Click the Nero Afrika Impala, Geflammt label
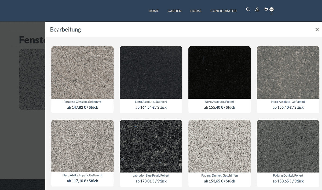Viewport: 322px width, 190px height. coord(82,175)
